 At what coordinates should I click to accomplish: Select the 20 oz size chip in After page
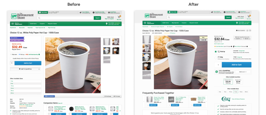(246, 92)
